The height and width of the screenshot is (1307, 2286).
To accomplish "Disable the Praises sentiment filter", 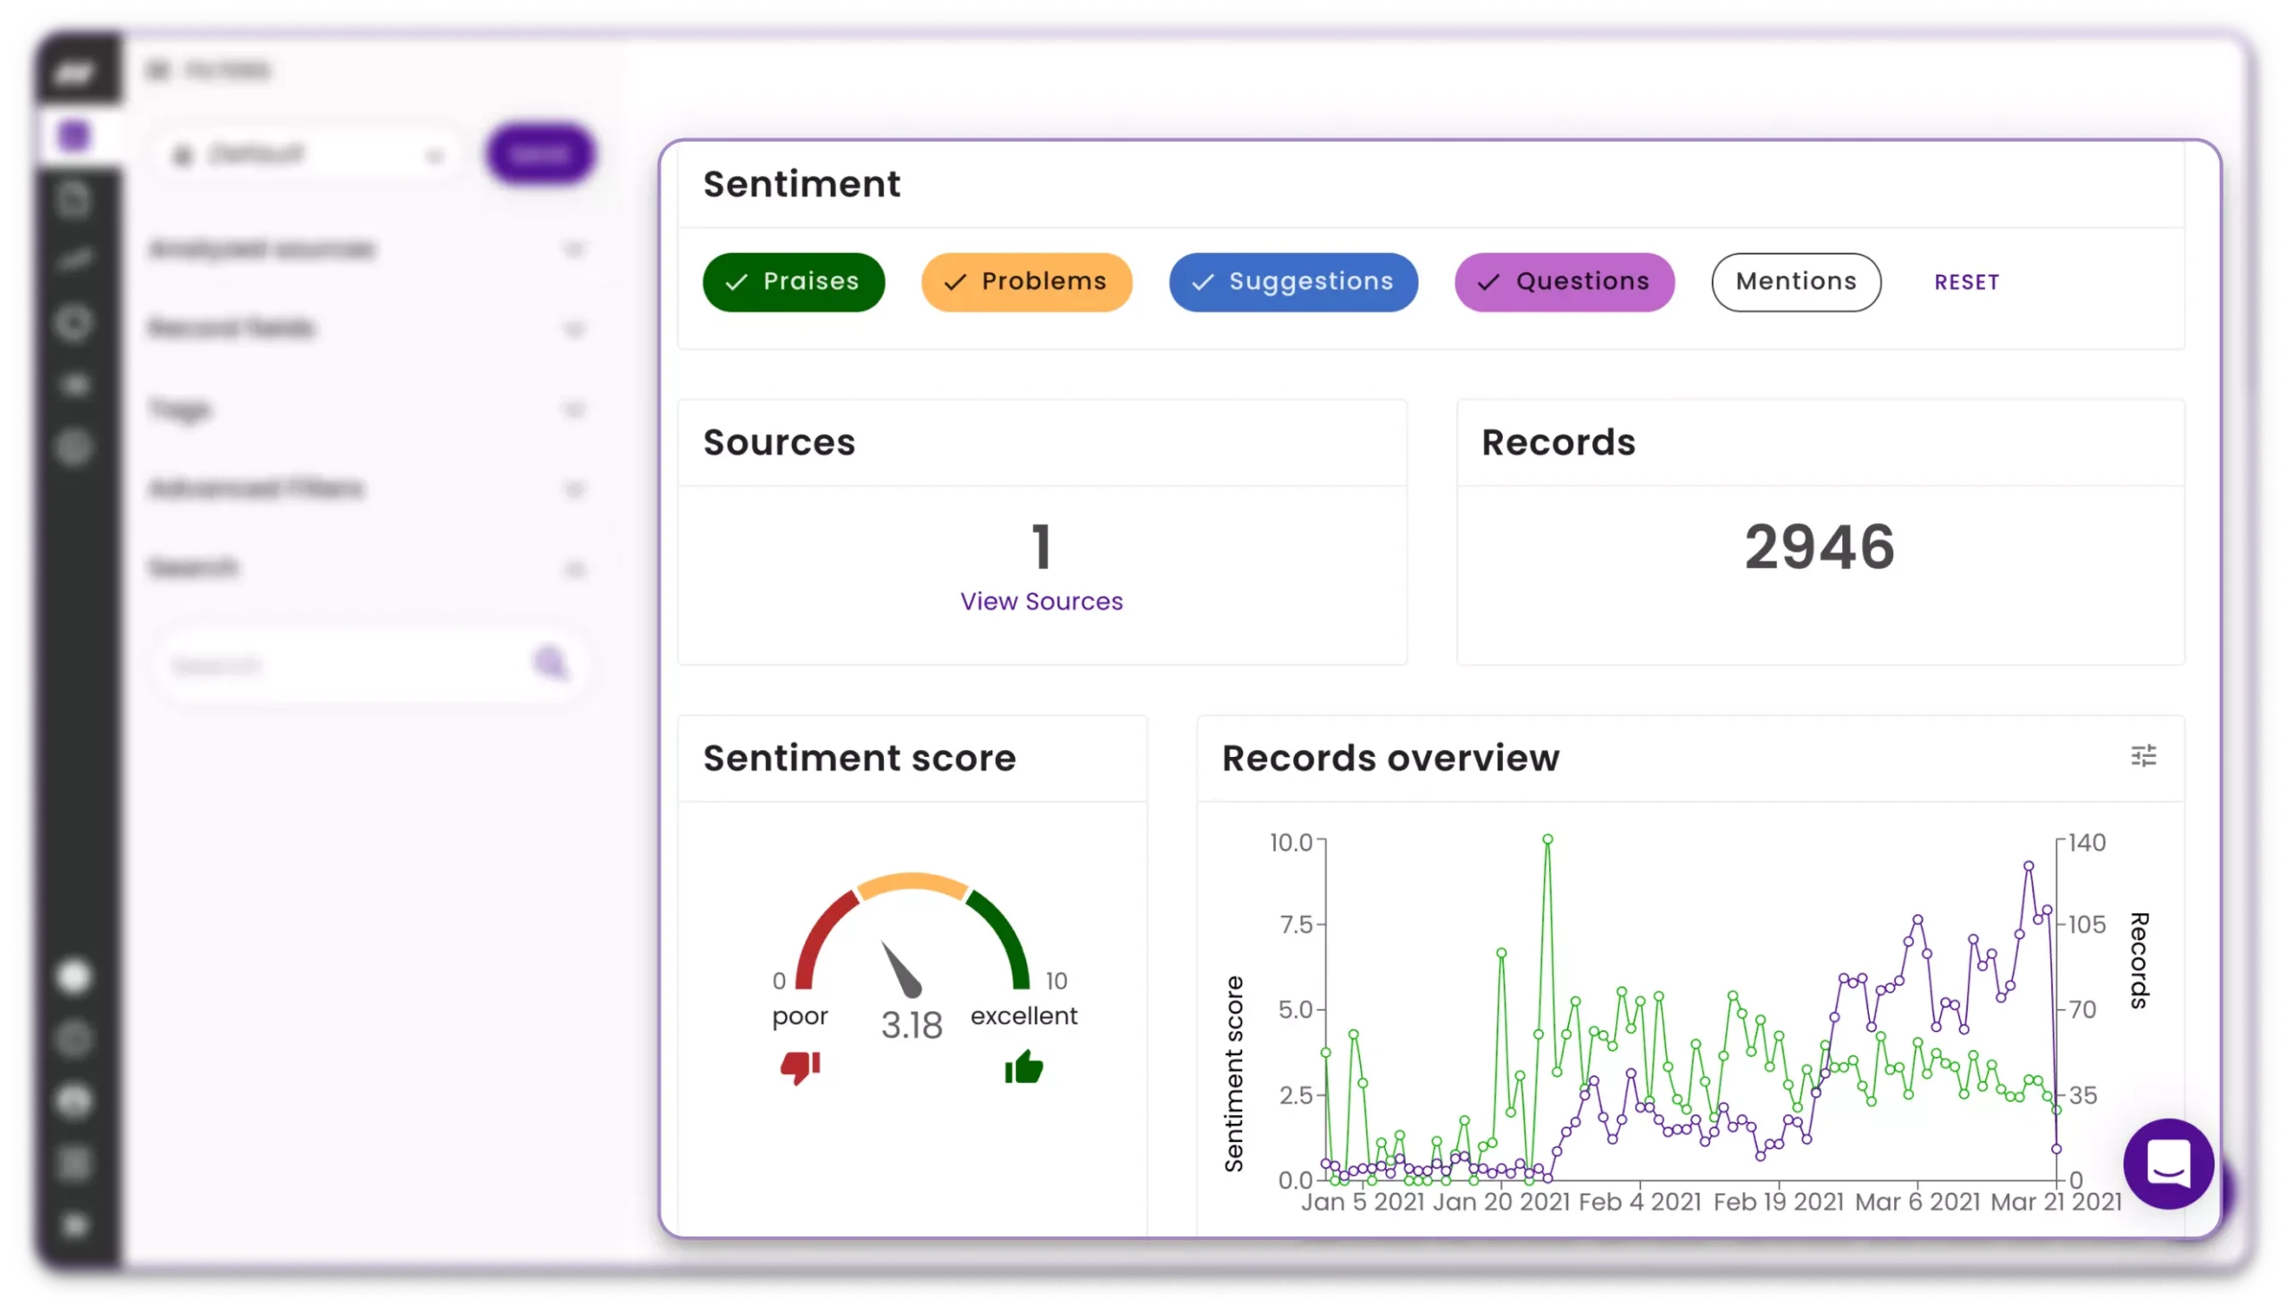I will coord(794,281).
